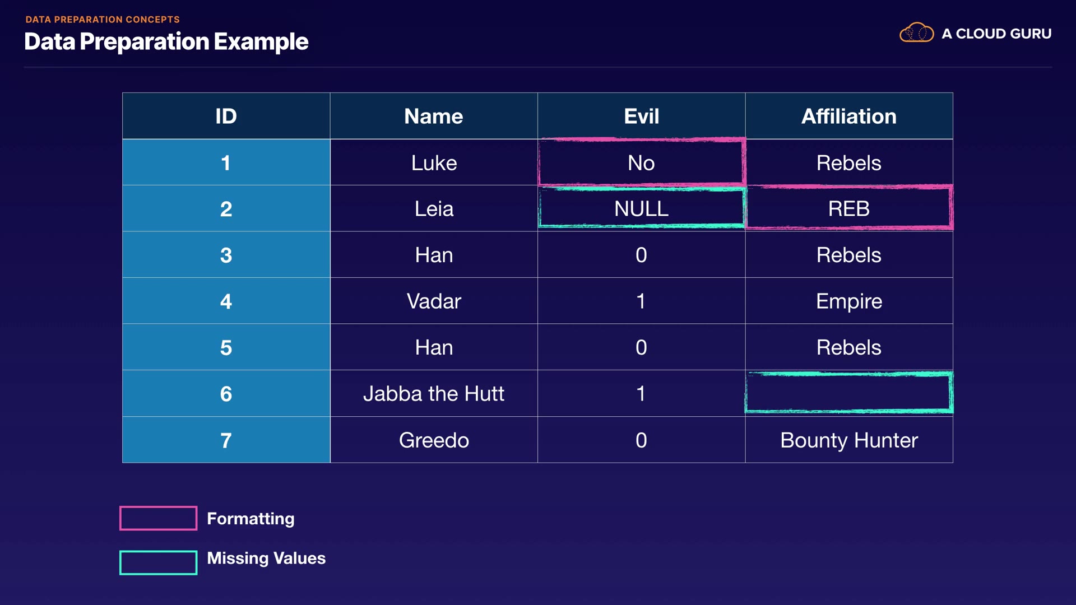Click the Jabba the Hutt cell
The width and height of the screenshot is (1076, 605).
[x=433, y=393]
